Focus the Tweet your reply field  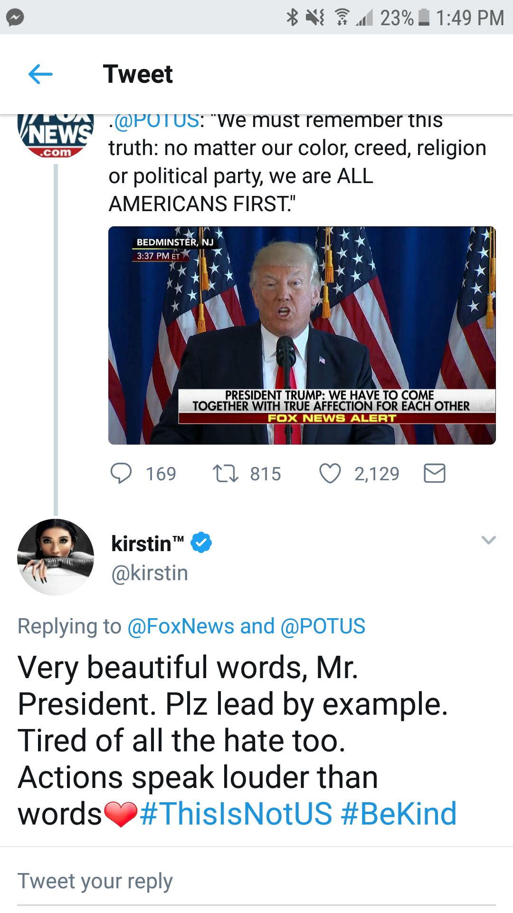(x=256, y=882)
